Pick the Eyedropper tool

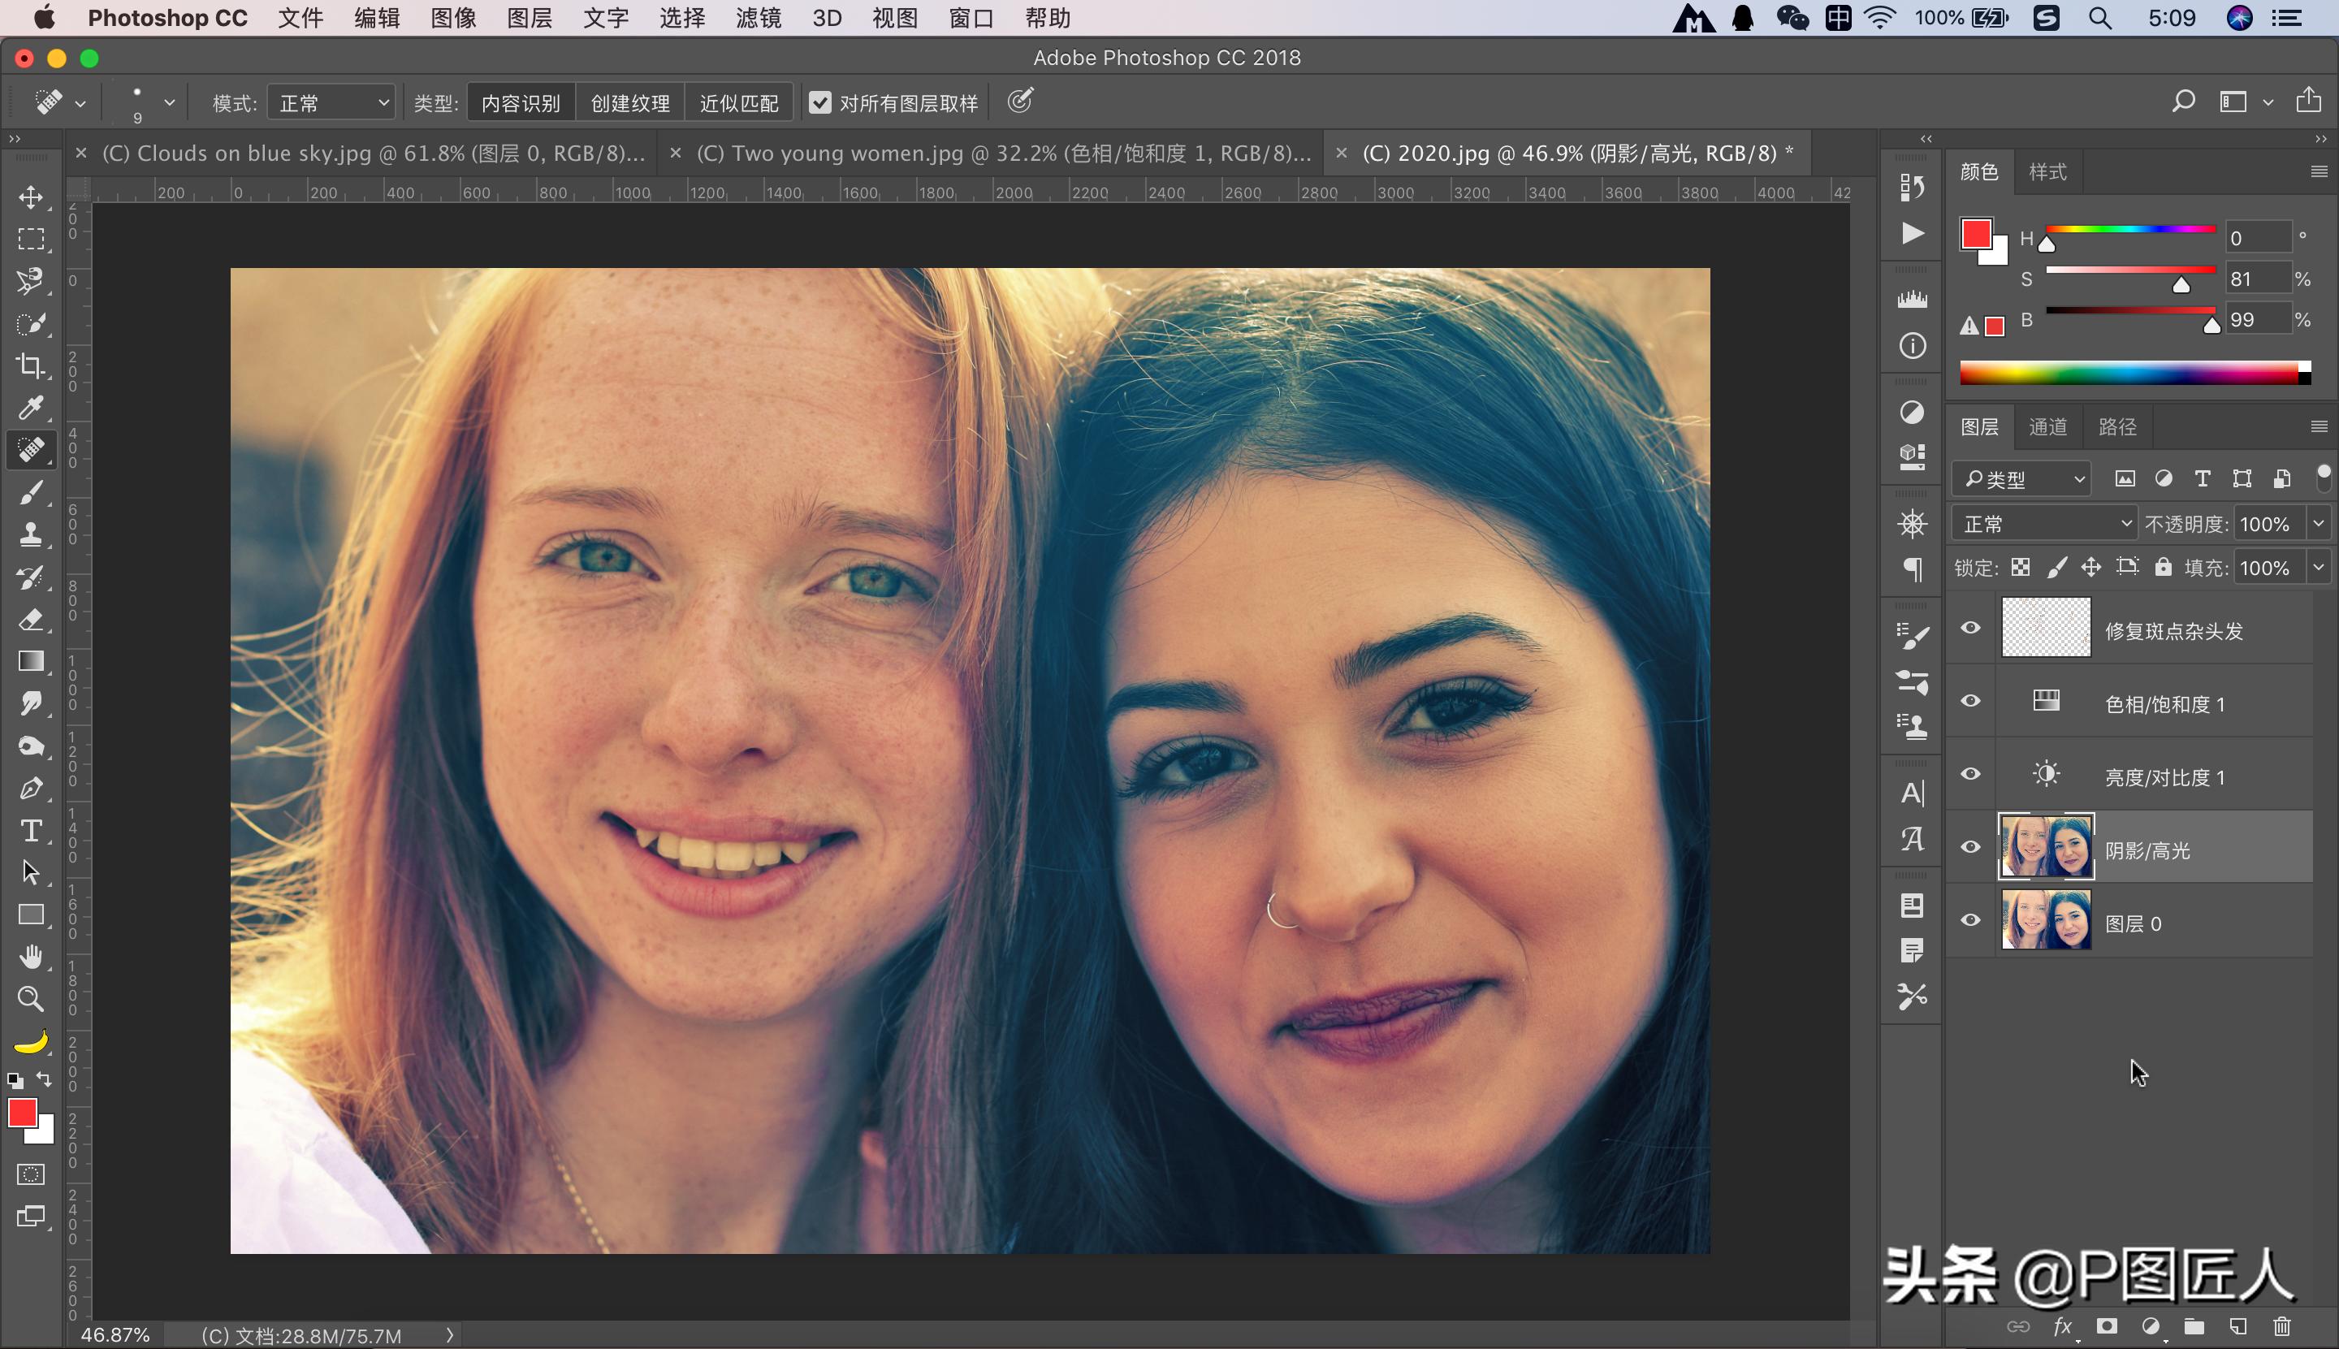[x=31, y=408]
